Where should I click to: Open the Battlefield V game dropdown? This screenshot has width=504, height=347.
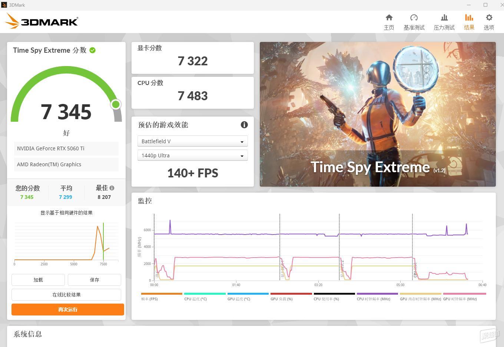pyautogui.click(x=192, y=141)
